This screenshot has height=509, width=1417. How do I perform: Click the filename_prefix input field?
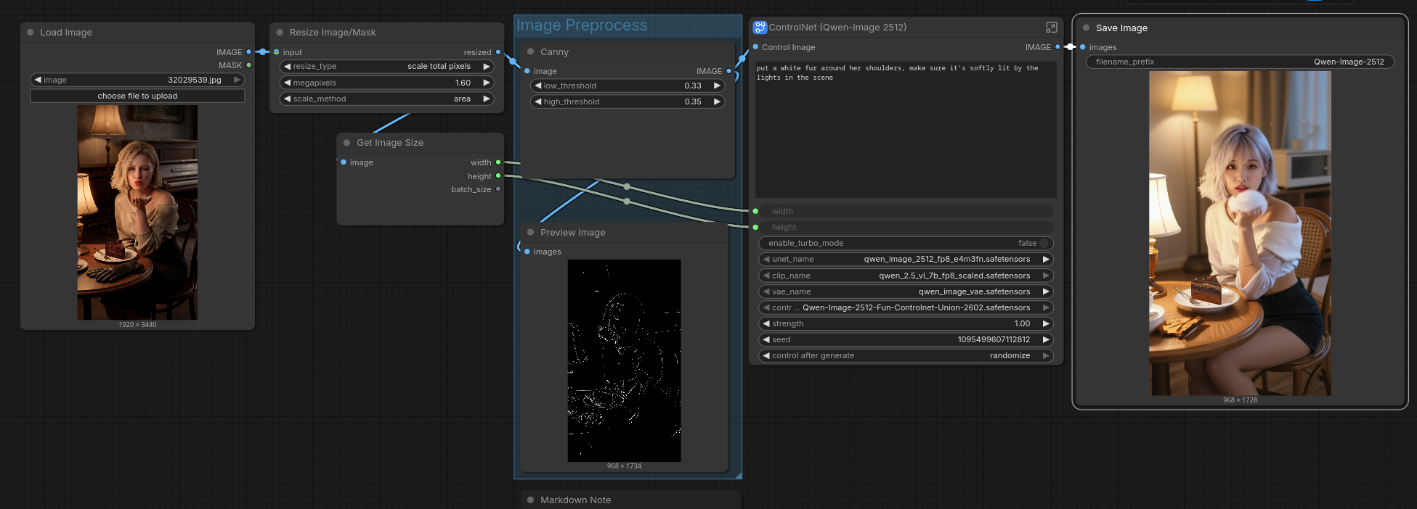coord(1239,62)
